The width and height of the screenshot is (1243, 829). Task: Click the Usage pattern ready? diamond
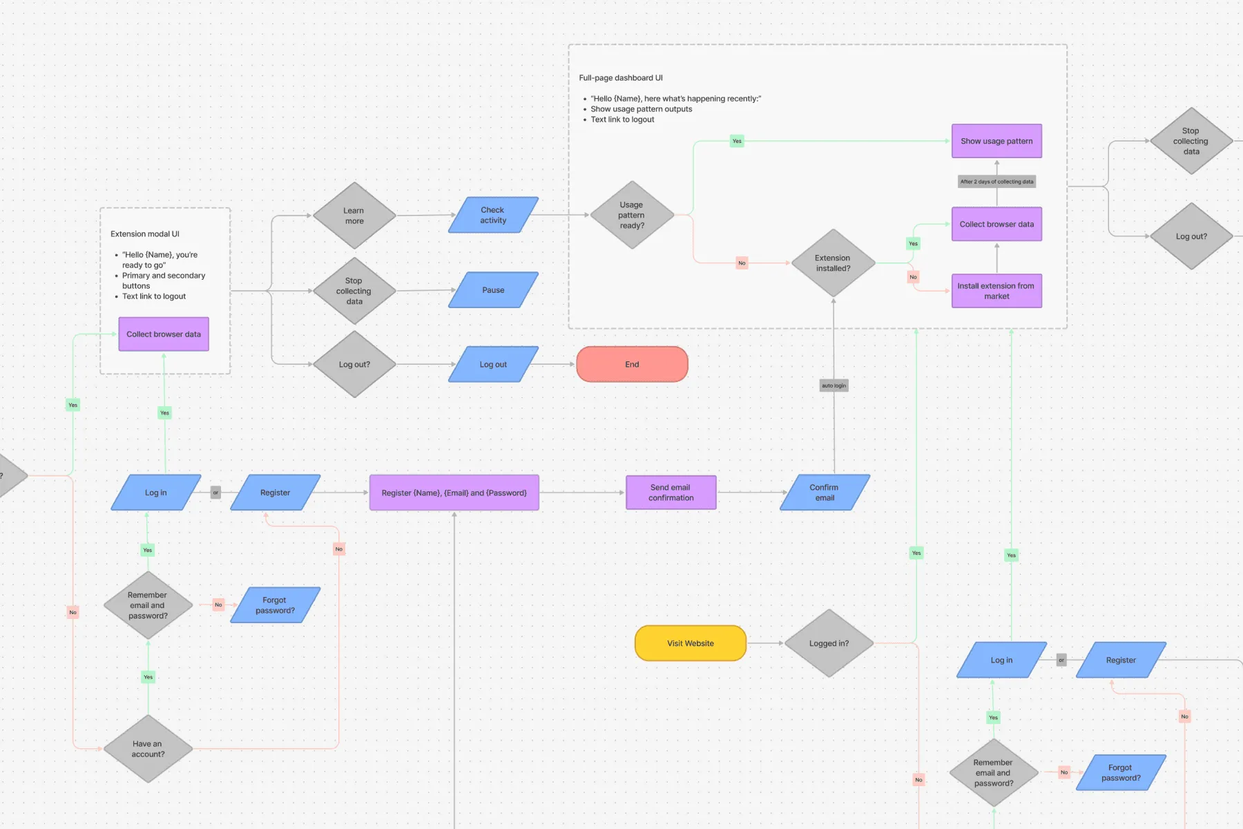pyautogui.click(x=632, y=215)
